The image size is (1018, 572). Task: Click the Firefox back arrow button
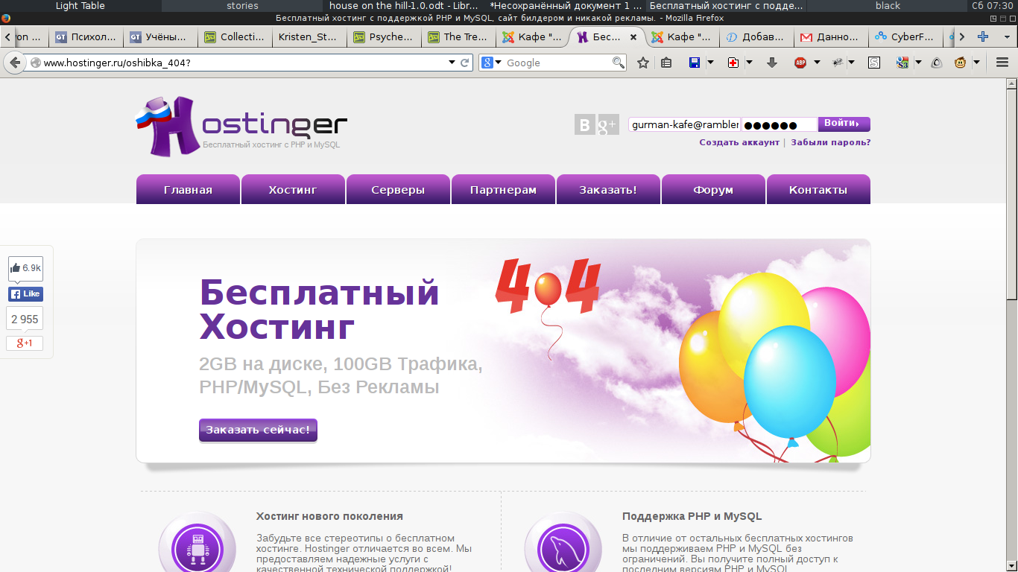point(14,63)
